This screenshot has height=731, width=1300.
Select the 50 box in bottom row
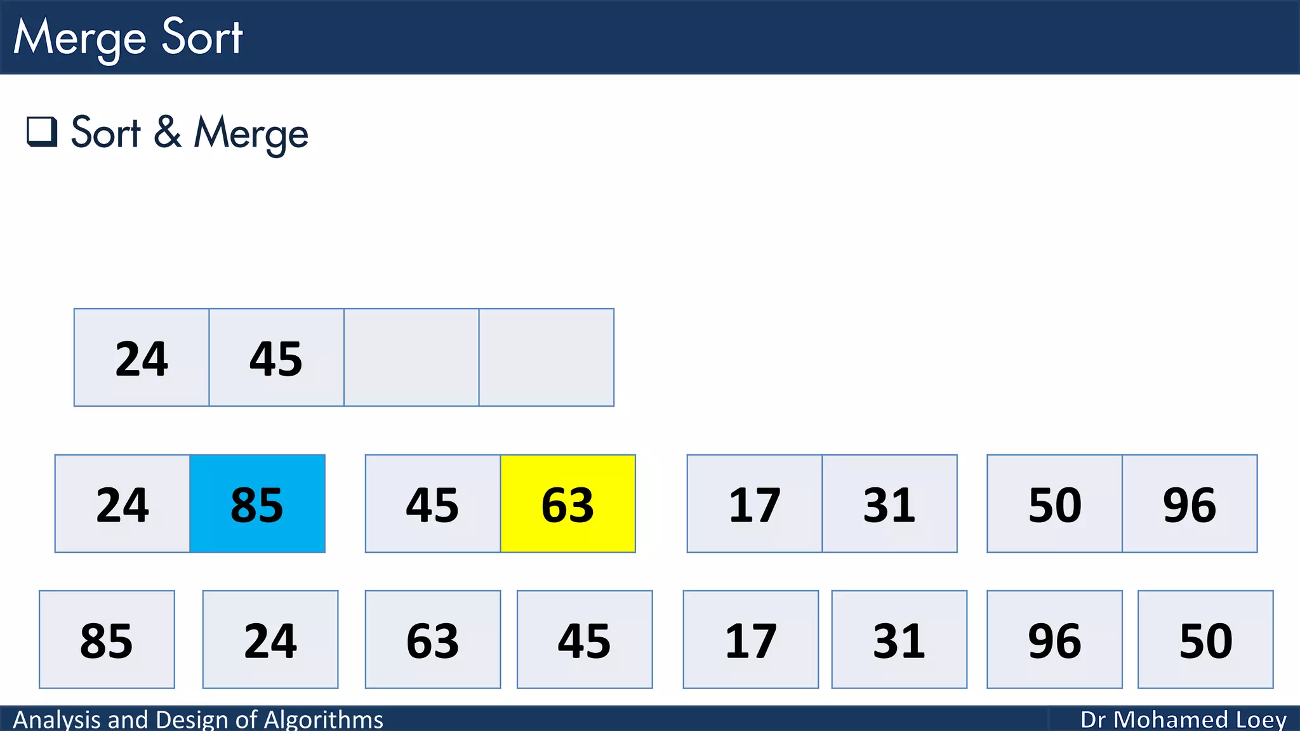(1206, 640)
